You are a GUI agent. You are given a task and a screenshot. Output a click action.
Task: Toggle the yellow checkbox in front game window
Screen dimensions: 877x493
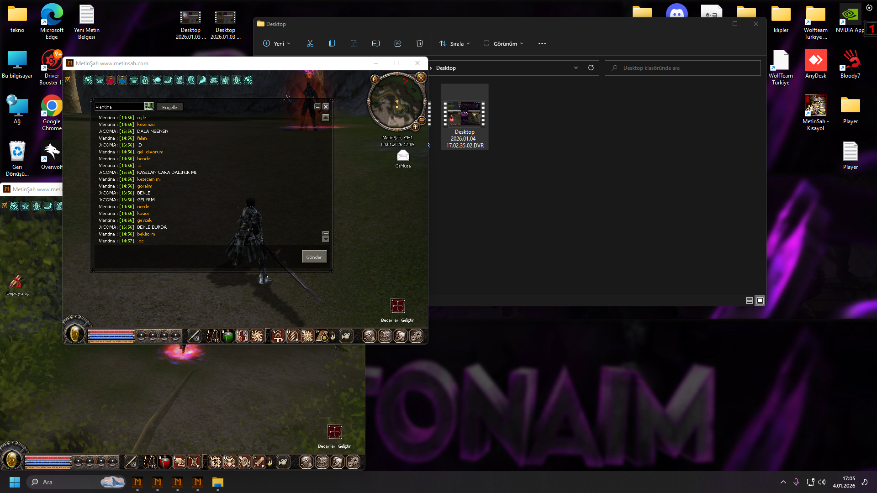68,79
